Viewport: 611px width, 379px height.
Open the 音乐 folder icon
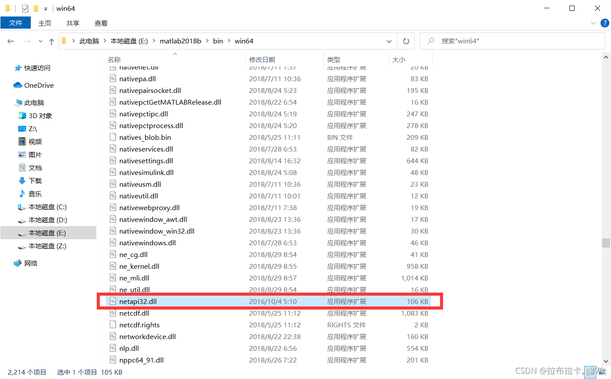click(x=22, y=194)
